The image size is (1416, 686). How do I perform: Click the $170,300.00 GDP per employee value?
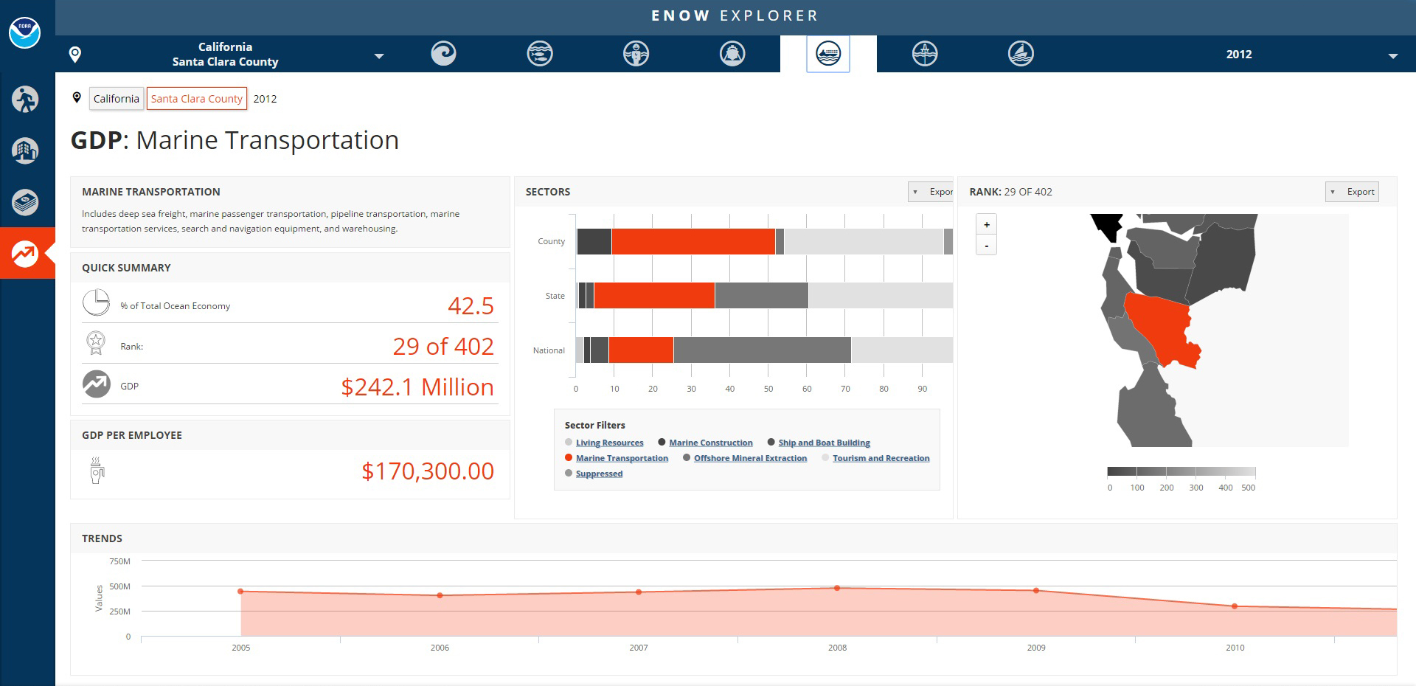pyautogui.click(x=428, y=471)
